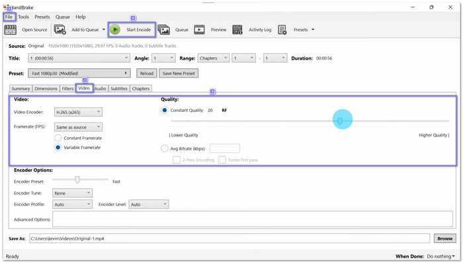This screenshot has width=463, height=263.
Task: Open the start chapter dropdown
Action: coord(243,58)
